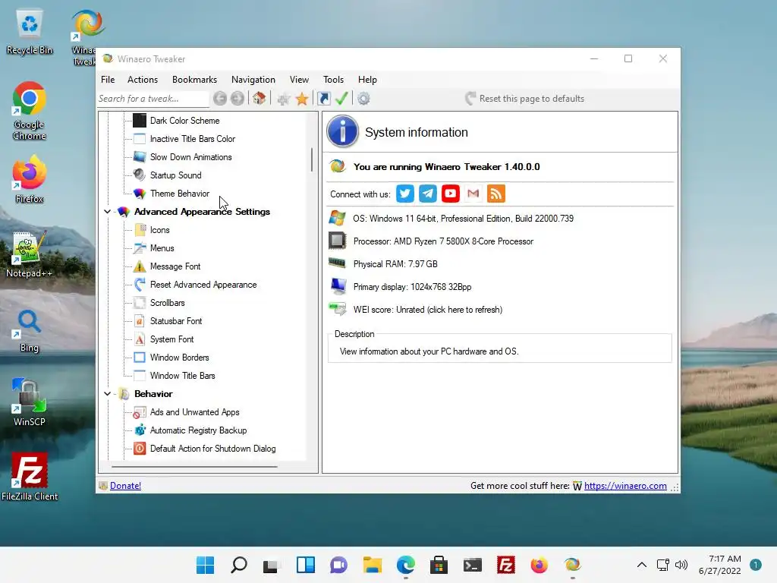This screenshot has height=583, width=777.
Task: Select Reset Advanced Appearance item
Action: coord(203,285)
